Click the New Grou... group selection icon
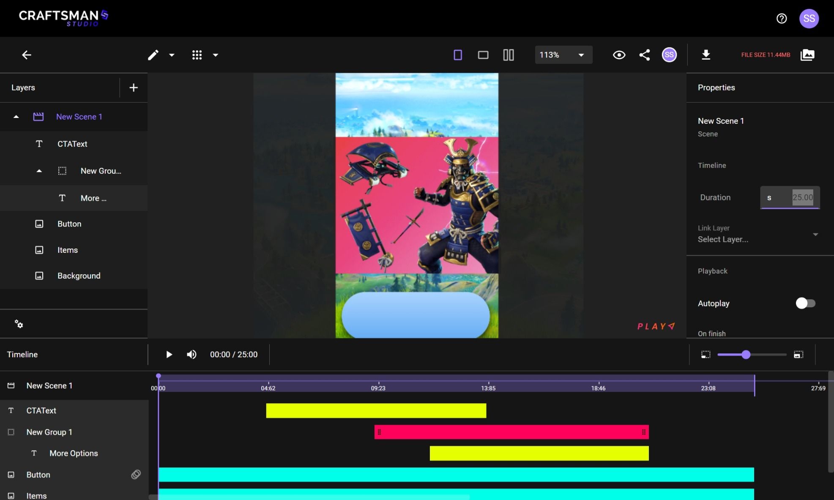 click(62, 171)
